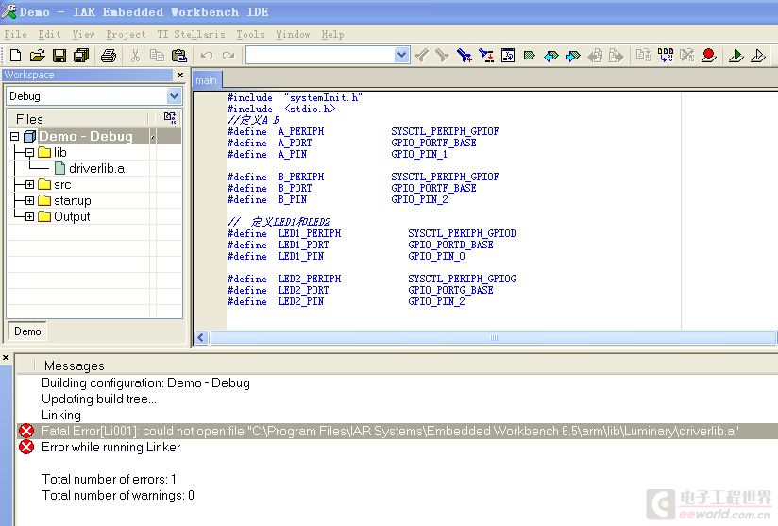Create a new document with the New icon
778x526 pixels.
pyautogui.click(x=15, y=55)
